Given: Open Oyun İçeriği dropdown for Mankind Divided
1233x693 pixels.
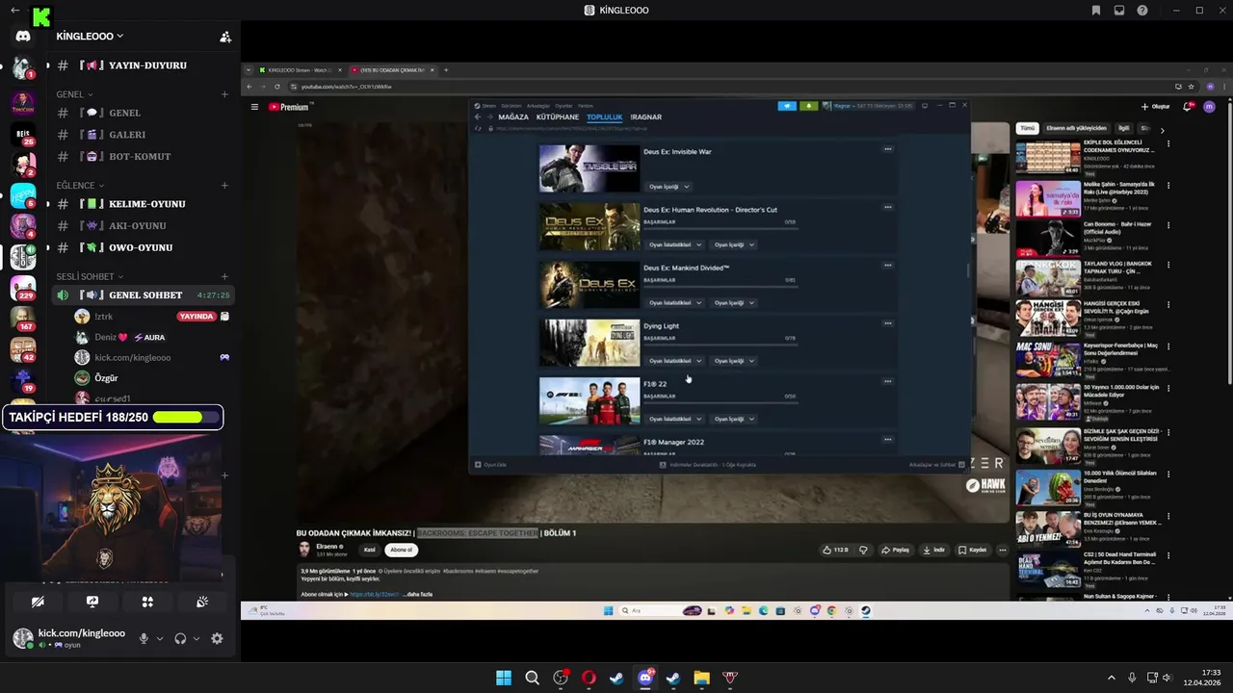Looking at the screenshot, I should pos(734,302).
